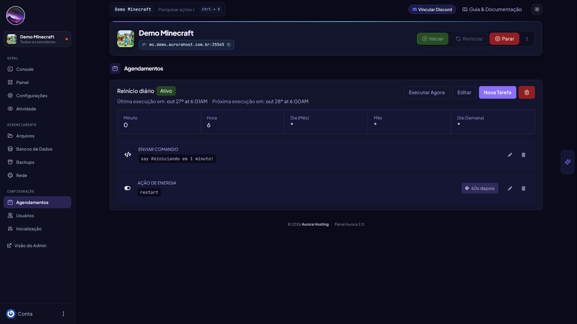577x324 pixels.
Task: Open the Demo Minecraft server switcher
Action: coord(37,39)
